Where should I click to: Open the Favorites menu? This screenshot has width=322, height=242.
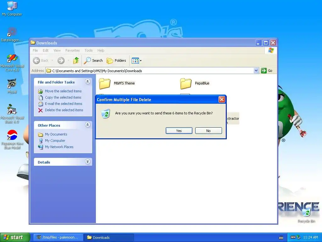(x=73, y=50)
